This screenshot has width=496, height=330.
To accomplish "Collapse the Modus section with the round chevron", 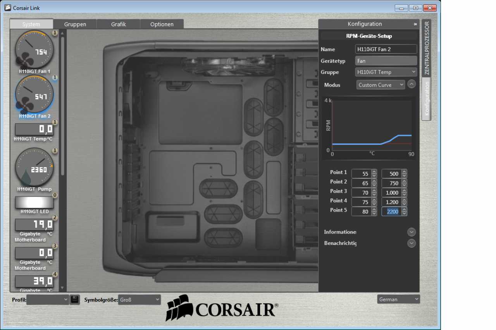I will click(x=412, y=84).
